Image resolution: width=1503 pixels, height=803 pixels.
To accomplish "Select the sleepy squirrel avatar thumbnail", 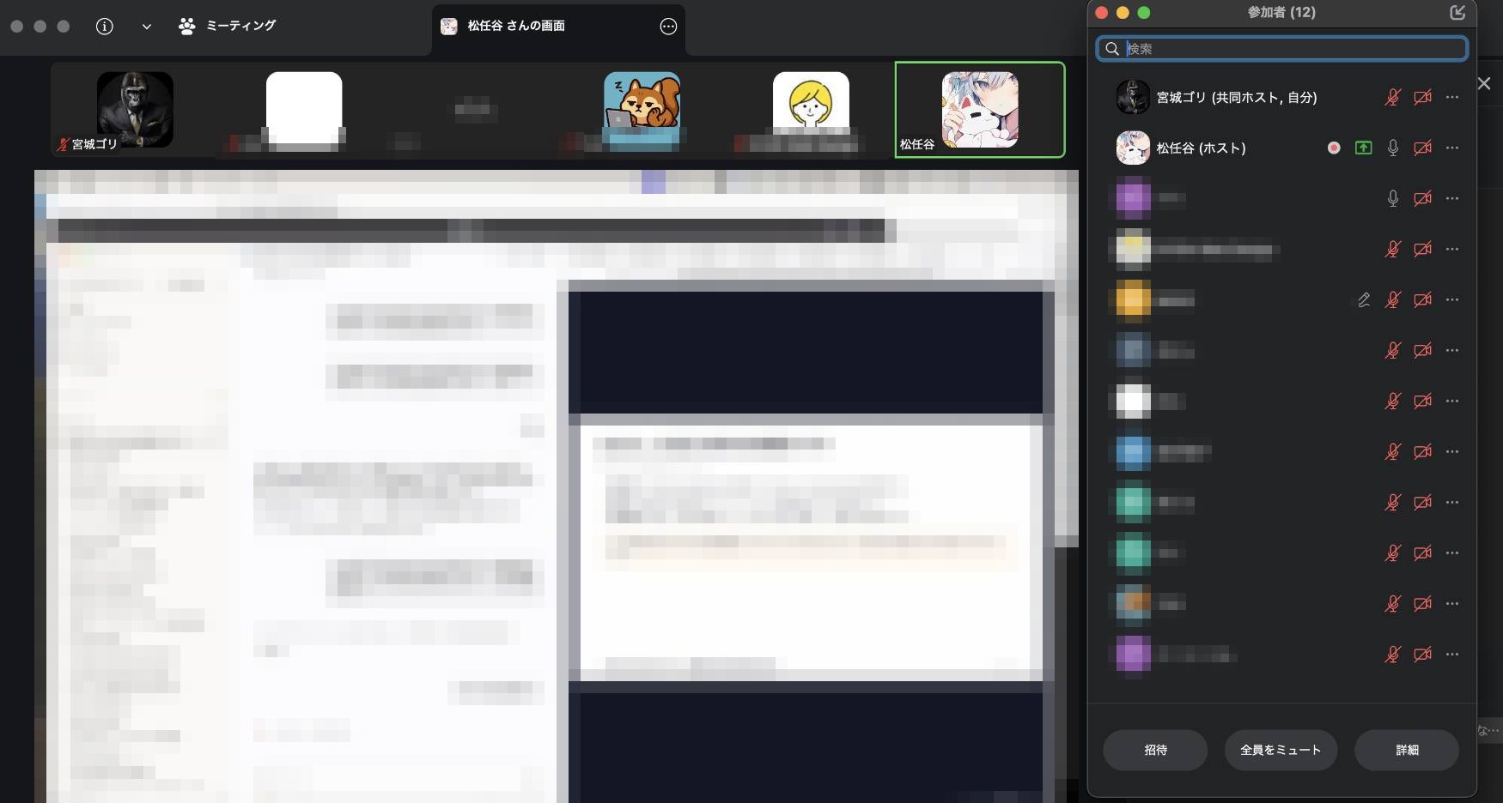I will (642, 109).
